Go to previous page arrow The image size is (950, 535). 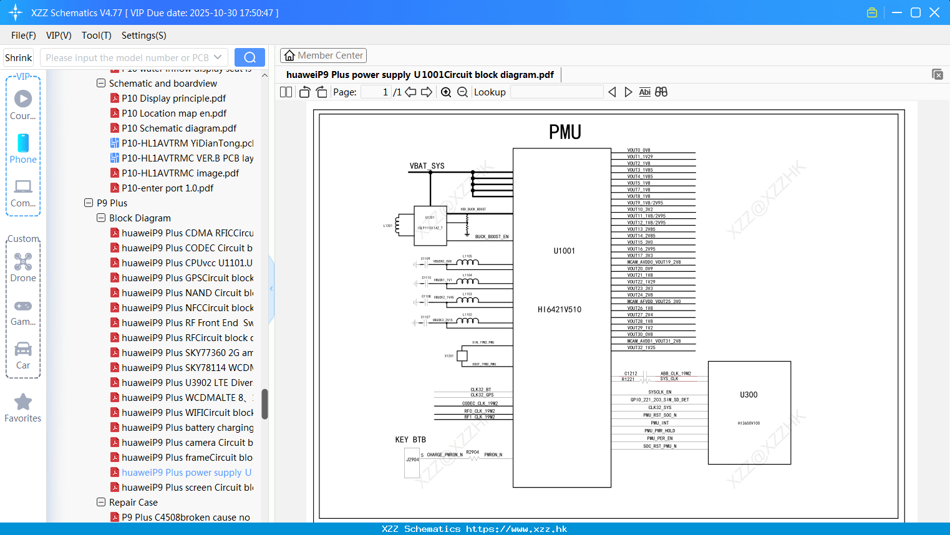click(x=410, y=92)
